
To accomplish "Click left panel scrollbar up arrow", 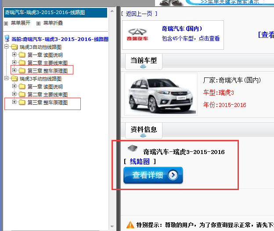I will (112, 11).
